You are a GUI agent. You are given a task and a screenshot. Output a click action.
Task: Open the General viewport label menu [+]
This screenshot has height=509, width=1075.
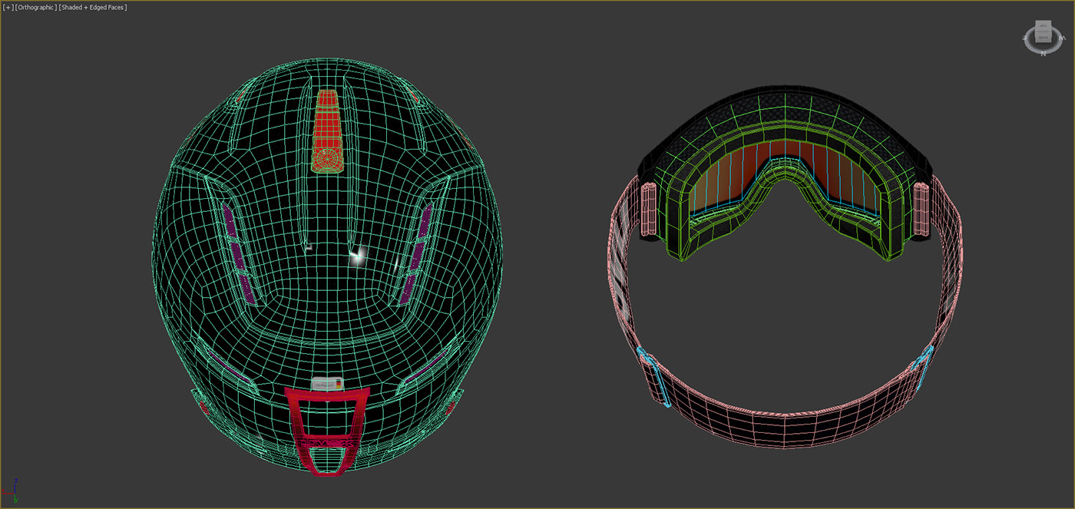[x=8, y=6]
